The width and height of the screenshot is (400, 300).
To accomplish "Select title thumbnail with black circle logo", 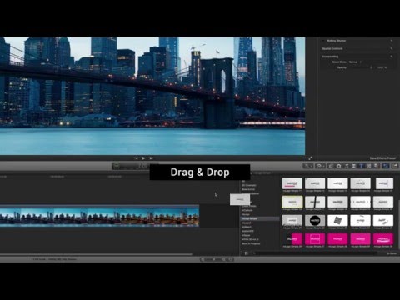I will 315,220.
